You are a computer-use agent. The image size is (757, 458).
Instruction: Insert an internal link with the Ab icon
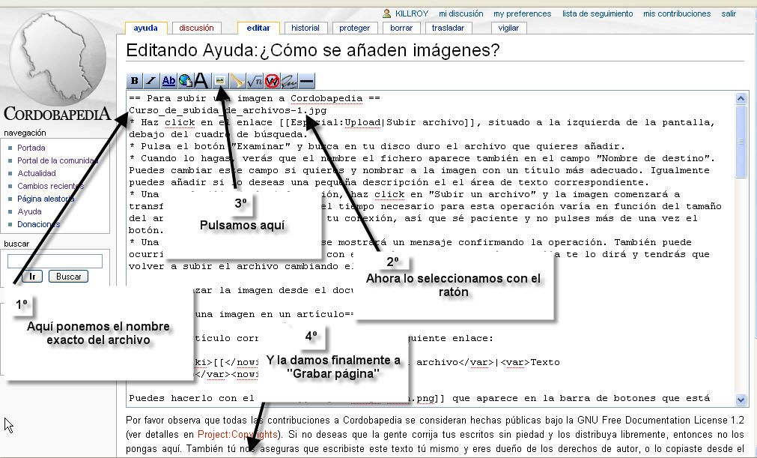[x=168, y=81]
